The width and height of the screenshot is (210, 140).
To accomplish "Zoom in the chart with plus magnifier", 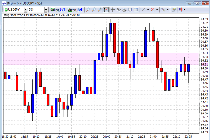I will coord(88,10).
